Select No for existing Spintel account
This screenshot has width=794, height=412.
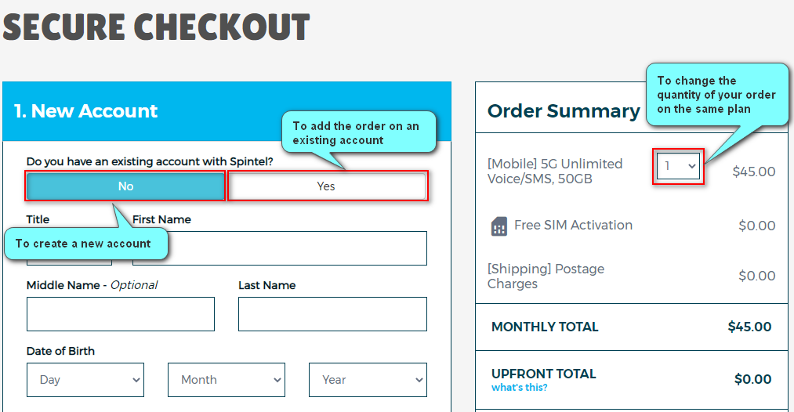(x=125, y=186)
